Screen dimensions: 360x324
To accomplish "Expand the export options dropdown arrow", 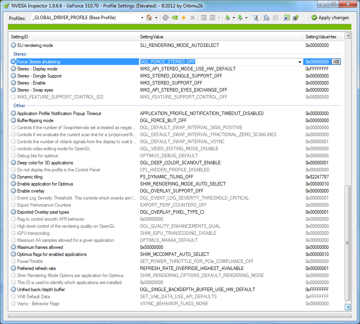I will (234, 18).
